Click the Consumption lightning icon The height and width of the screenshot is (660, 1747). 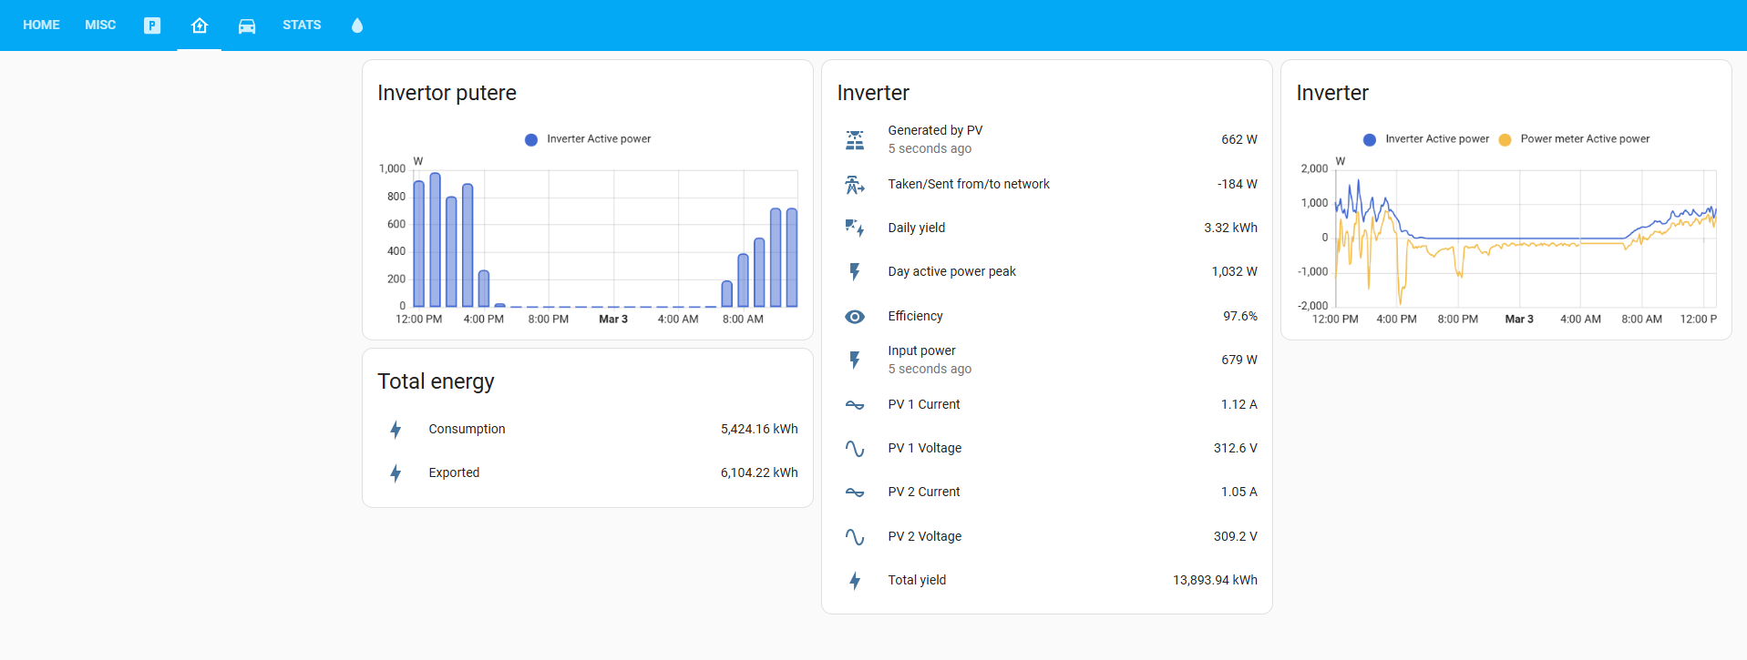click(396, 430)
